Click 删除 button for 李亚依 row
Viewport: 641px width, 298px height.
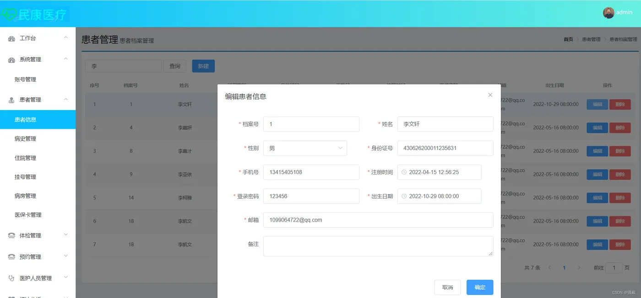[x=620, y=174]
